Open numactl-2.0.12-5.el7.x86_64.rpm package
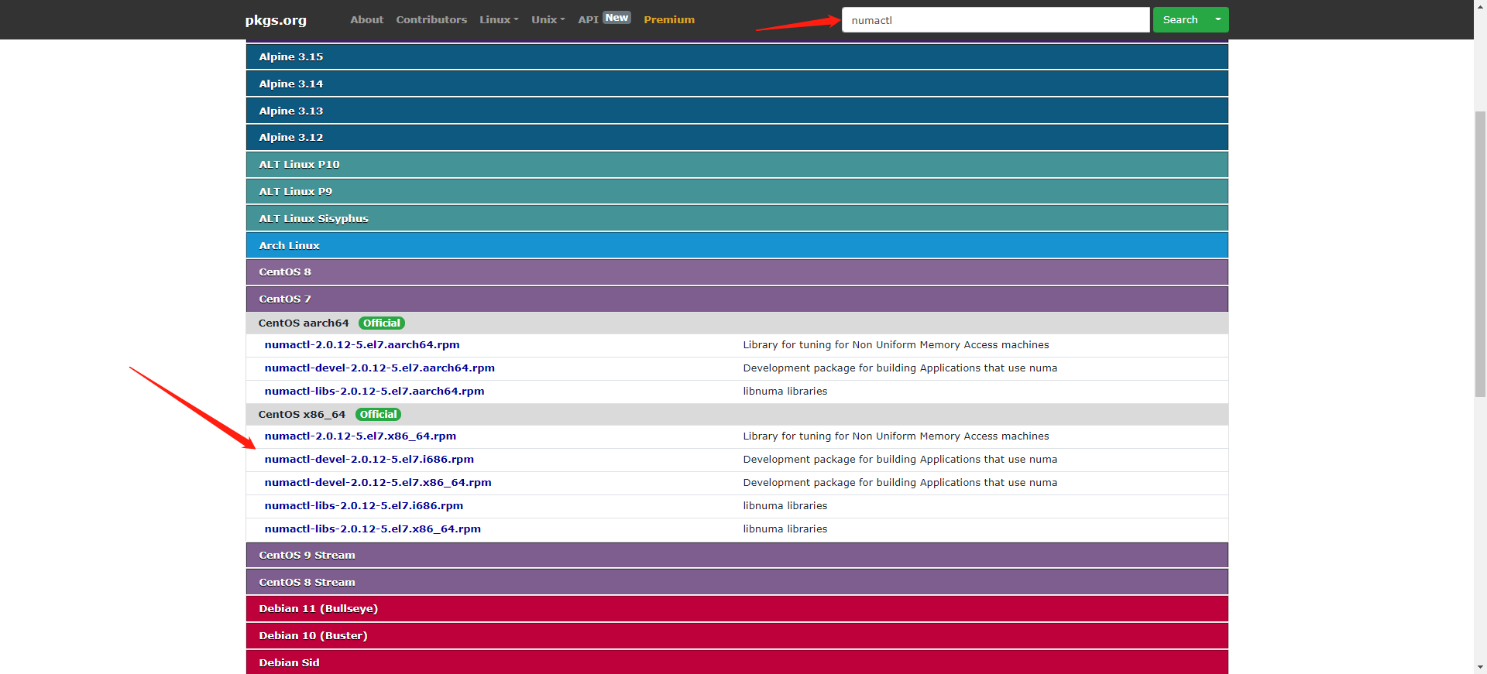Viewport: 1487px width, 674px height. click(360, 436)
